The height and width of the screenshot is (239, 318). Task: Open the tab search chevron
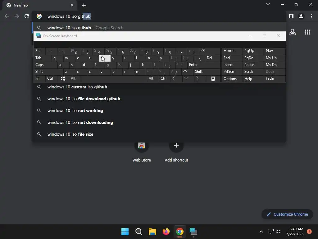[x=268, y=4]
